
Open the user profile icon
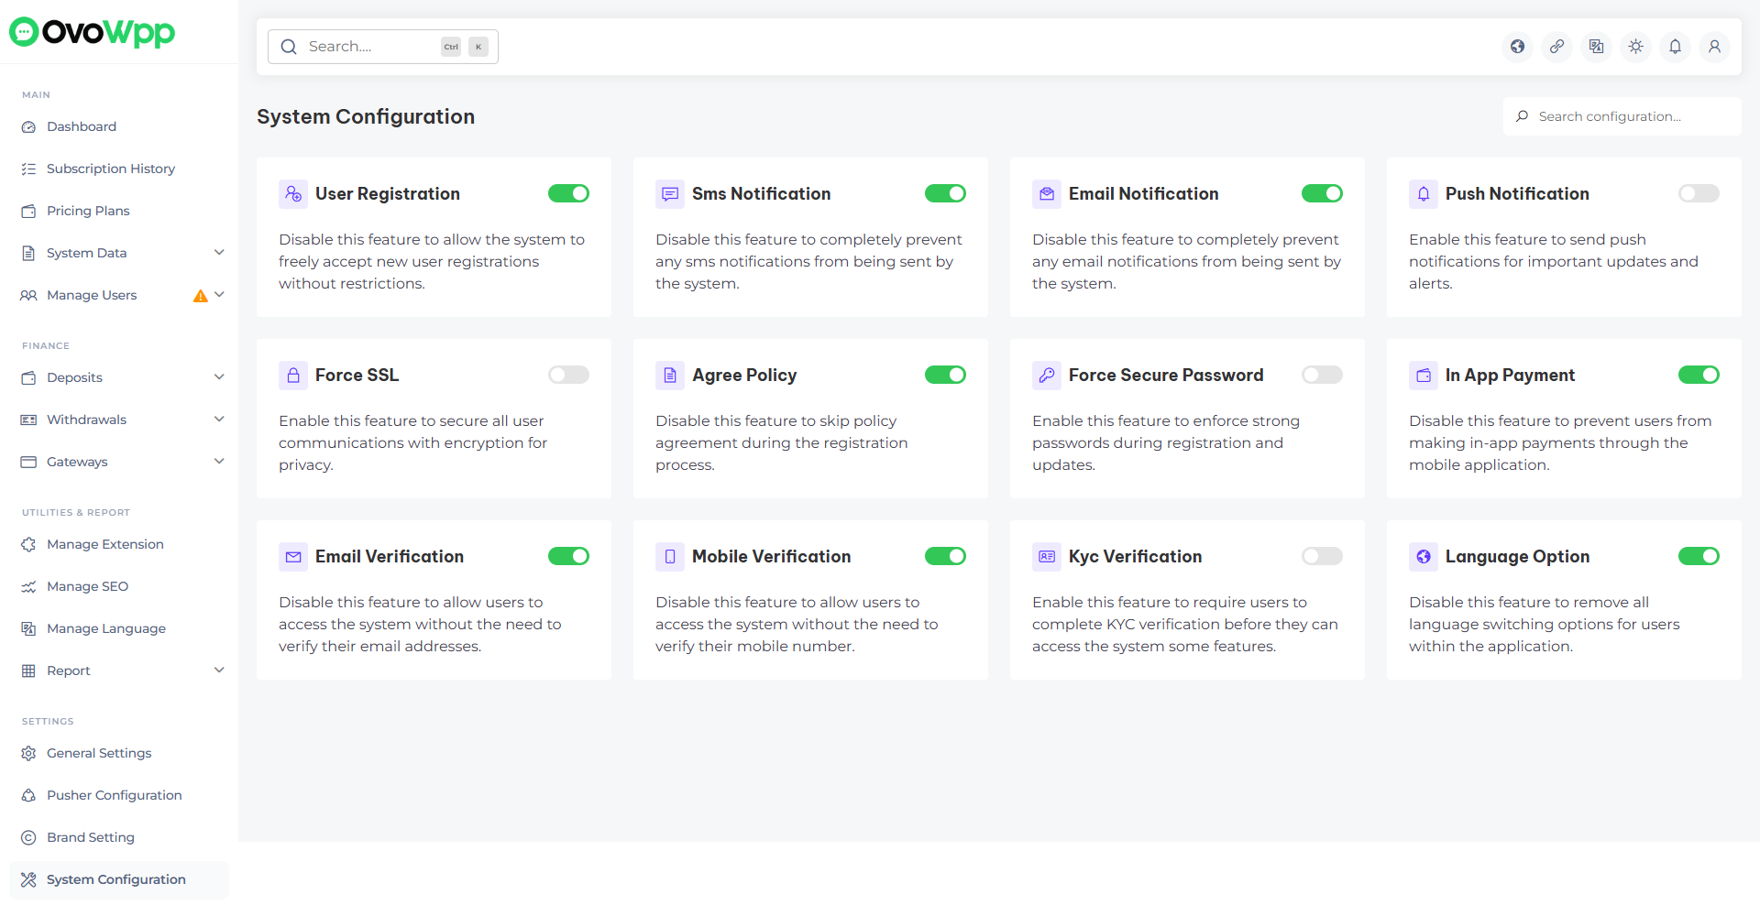(x=1714, y=47)
